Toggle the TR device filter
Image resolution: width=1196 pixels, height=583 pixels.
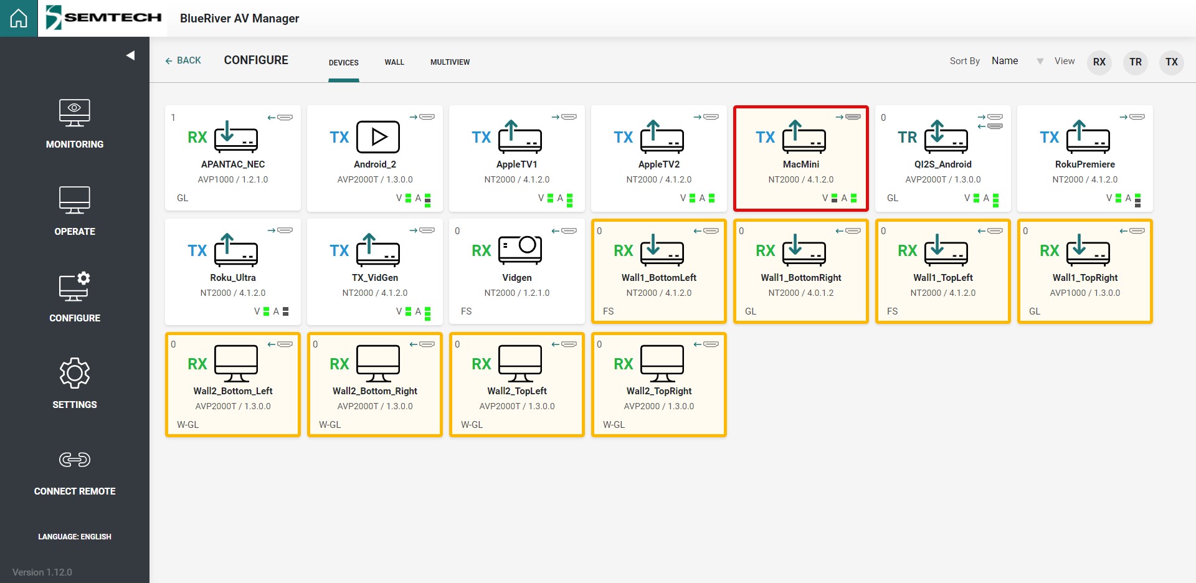coord(1135,62)
